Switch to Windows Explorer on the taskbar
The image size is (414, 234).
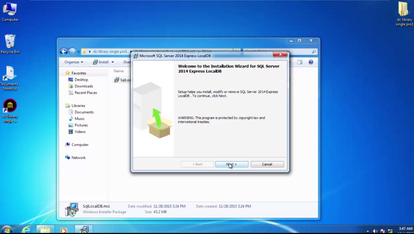[45, 230]
